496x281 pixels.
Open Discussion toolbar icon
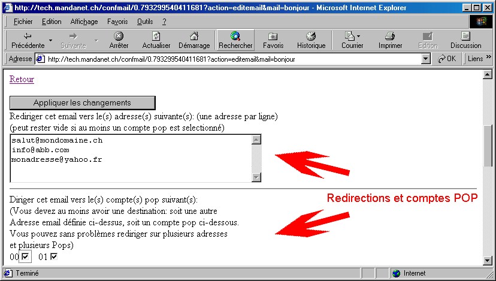(x=465, y=37)
